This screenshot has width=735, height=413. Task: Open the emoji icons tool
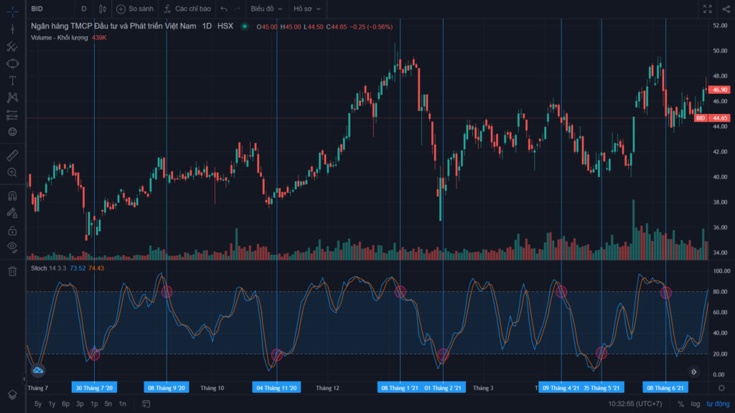13,132
